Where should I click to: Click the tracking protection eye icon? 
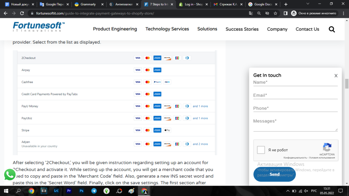click(x=267, y=13)
